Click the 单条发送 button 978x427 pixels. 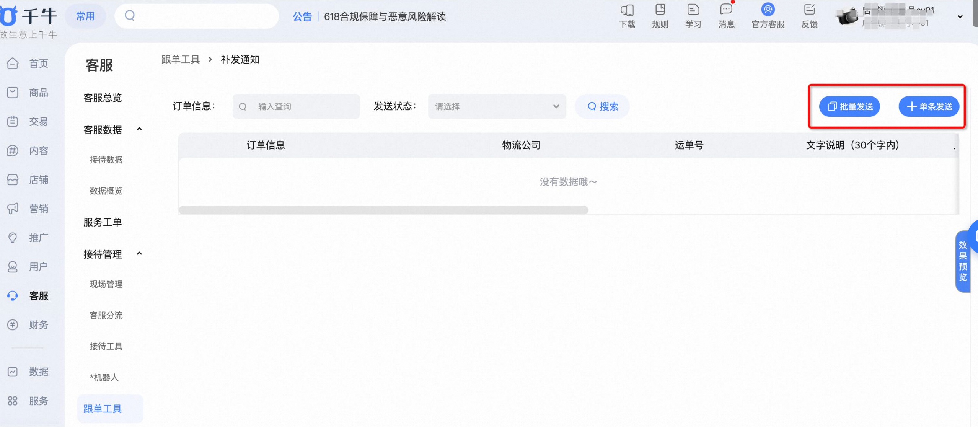929,106
